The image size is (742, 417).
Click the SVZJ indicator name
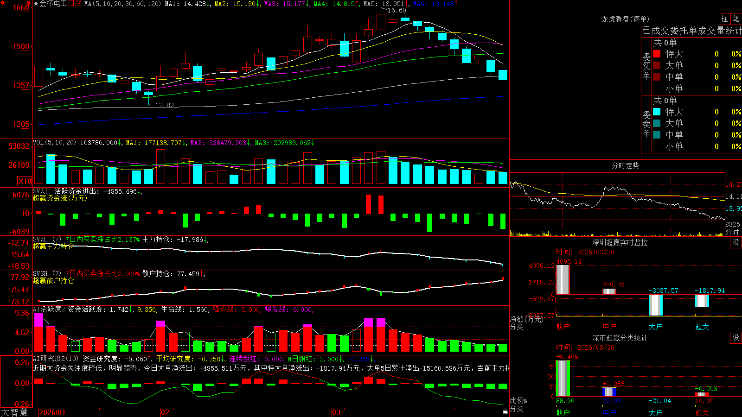point(40,191)
